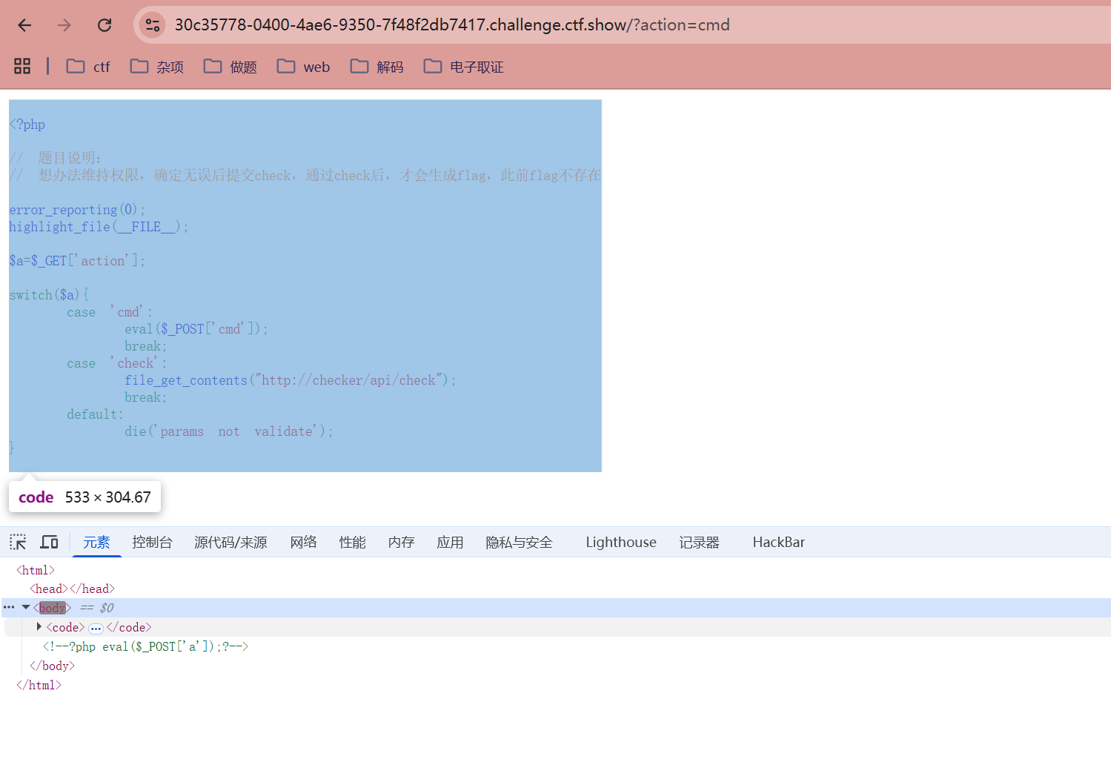This screenshot has height=759, width=1111.
Task: Click the 题目说明 comment line
Action: tap(56, 158)
